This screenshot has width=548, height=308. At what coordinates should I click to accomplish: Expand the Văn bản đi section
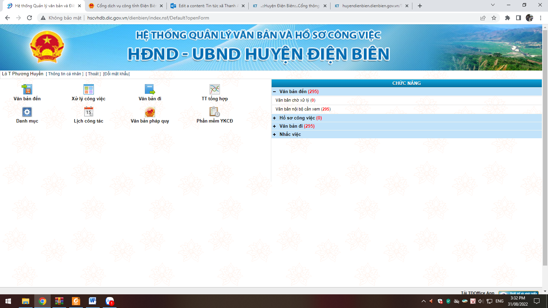[x=274, y=126]
